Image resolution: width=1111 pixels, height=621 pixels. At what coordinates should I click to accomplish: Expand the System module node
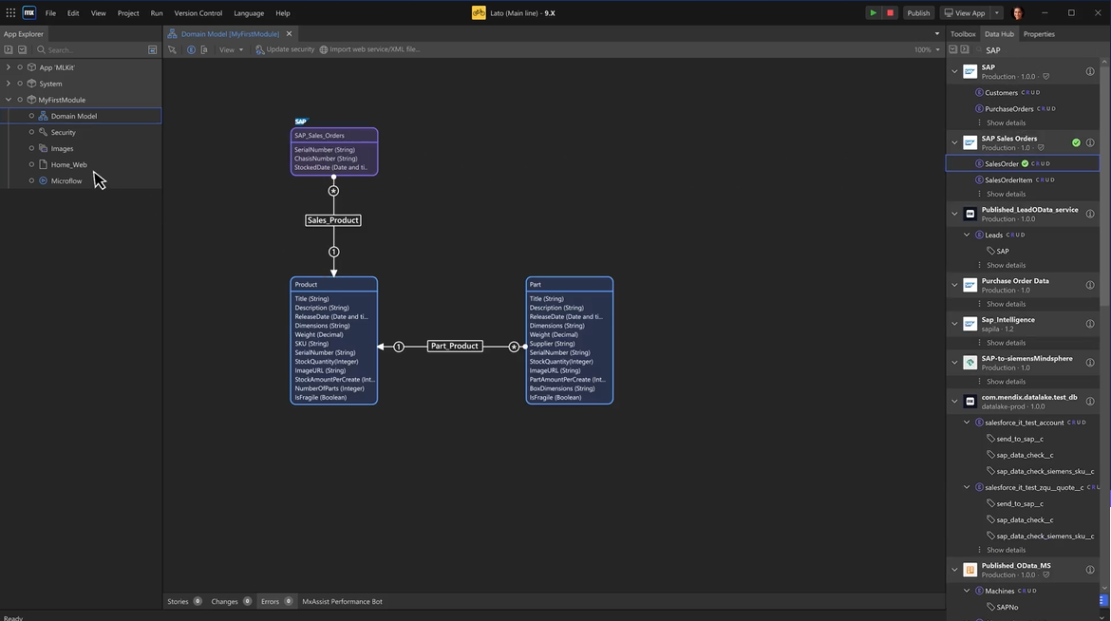9,84
